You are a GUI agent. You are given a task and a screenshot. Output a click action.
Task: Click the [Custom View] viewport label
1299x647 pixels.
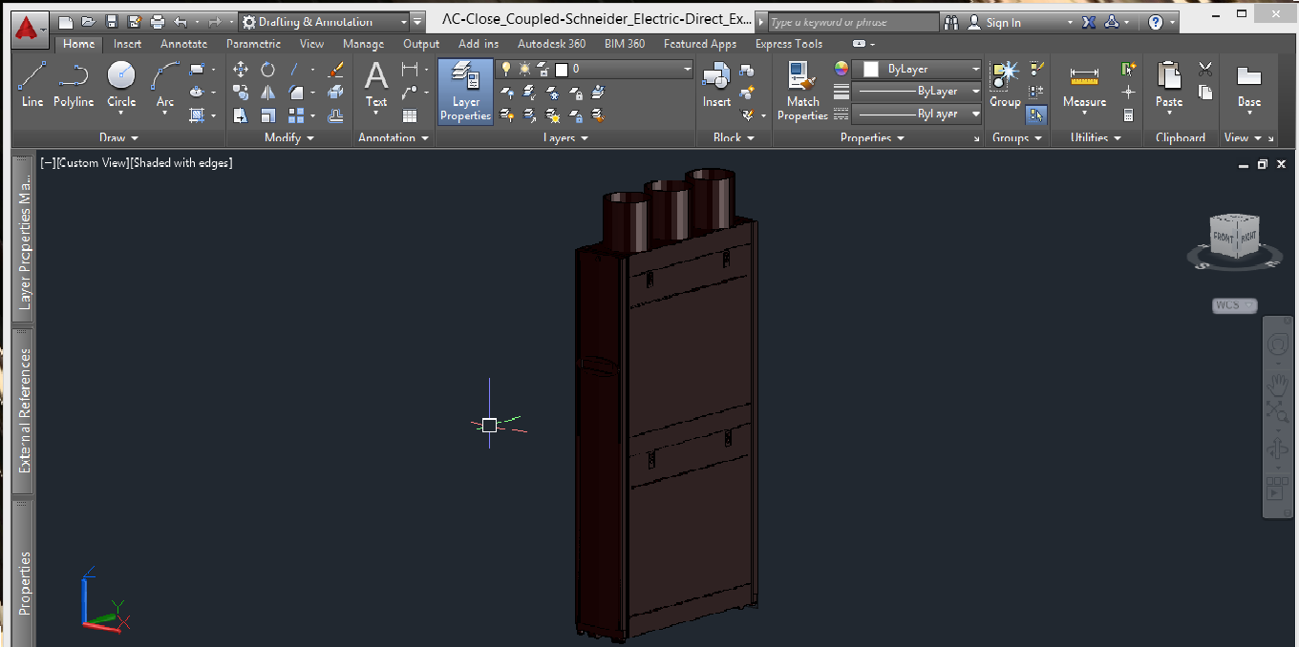[91, 163]
